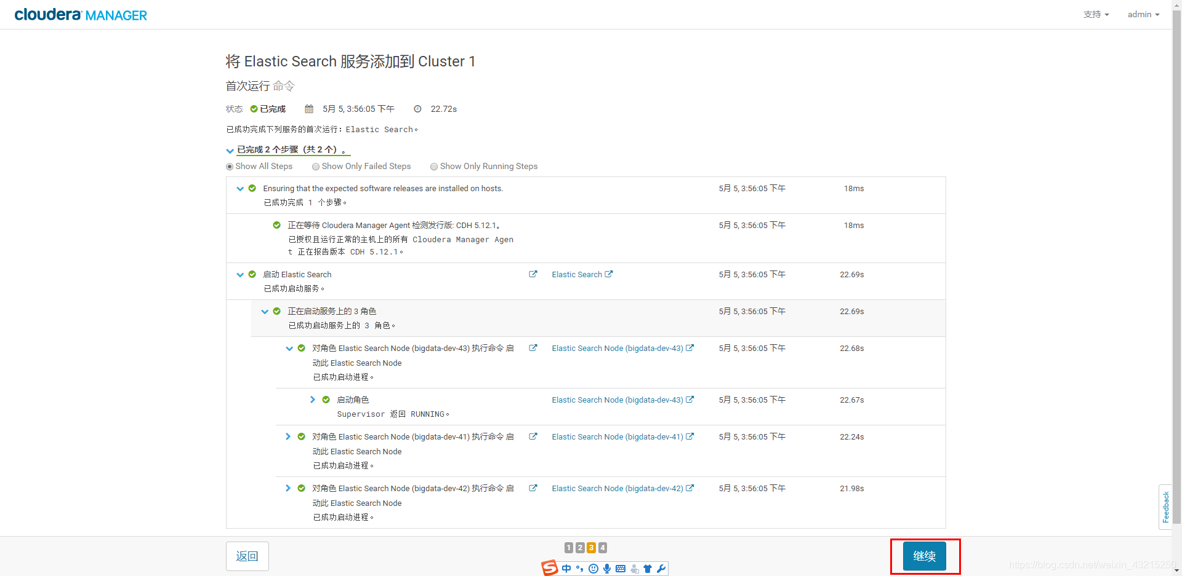
Task: Collapse the 已完成 2 个步骤 summary
Action: click(230, 150)
